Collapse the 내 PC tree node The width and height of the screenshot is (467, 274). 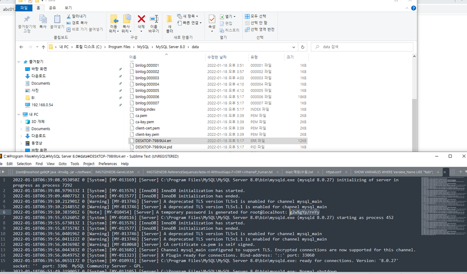tap(18, 114)
